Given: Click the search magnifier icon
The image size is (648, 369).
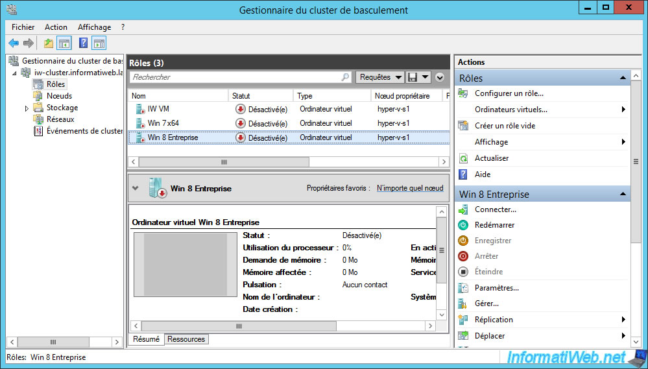Looking at the screenshot, I should click(x=345, y=77).
